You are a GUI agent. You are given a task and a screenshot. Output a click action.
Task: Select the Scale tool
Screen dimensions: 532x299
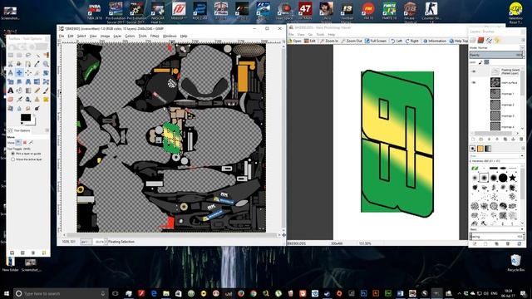point(11,81)
